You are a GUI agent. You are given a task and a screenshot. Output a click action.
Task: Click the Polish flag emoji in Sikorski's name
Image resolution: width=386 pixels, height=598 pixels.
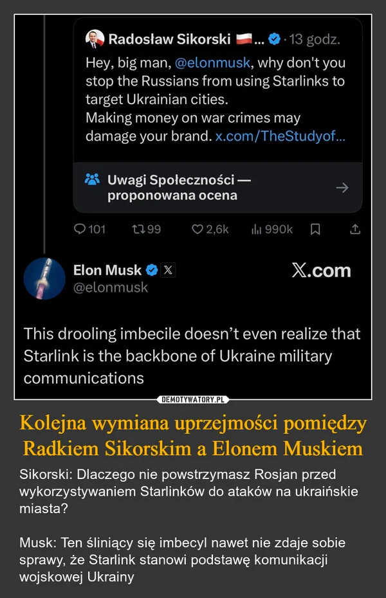pos(244,38)
